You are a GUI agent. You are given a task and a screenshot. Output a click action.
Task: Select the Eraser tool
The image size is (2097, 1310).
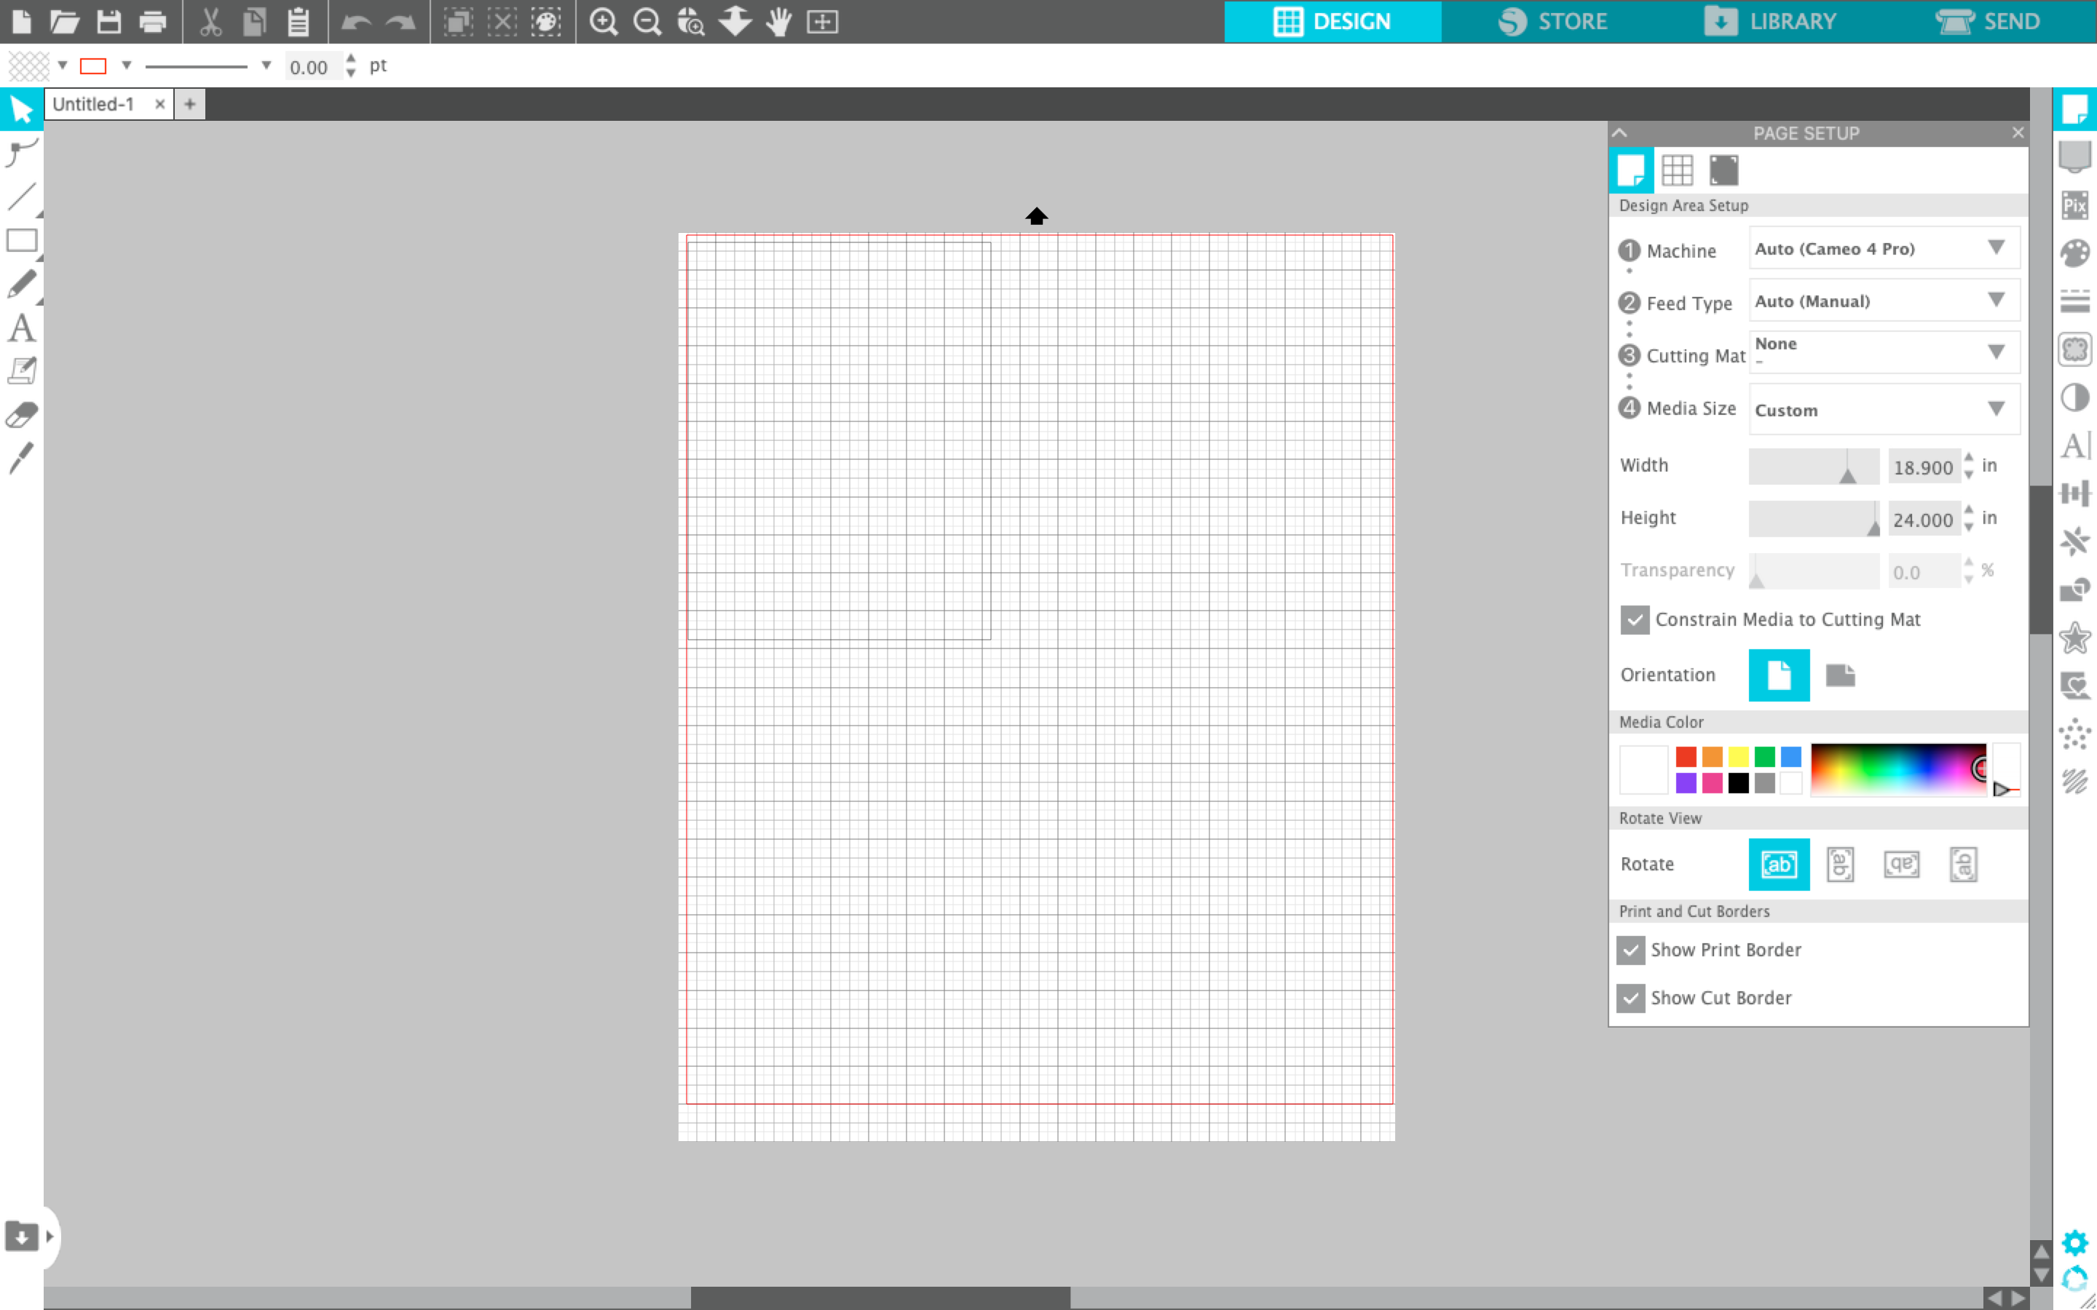(21, 414)
